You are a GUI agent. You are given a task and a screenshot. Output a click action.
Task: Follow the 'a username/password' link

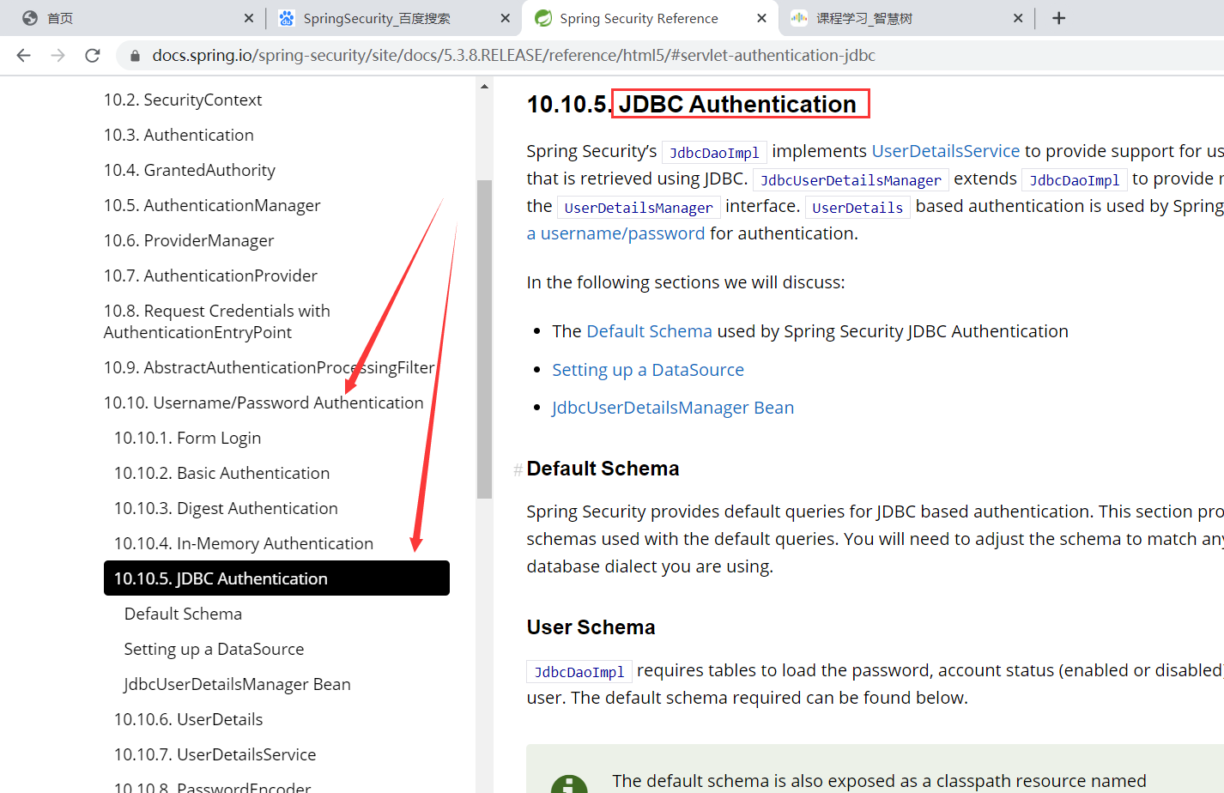click(x=615, y=233)
